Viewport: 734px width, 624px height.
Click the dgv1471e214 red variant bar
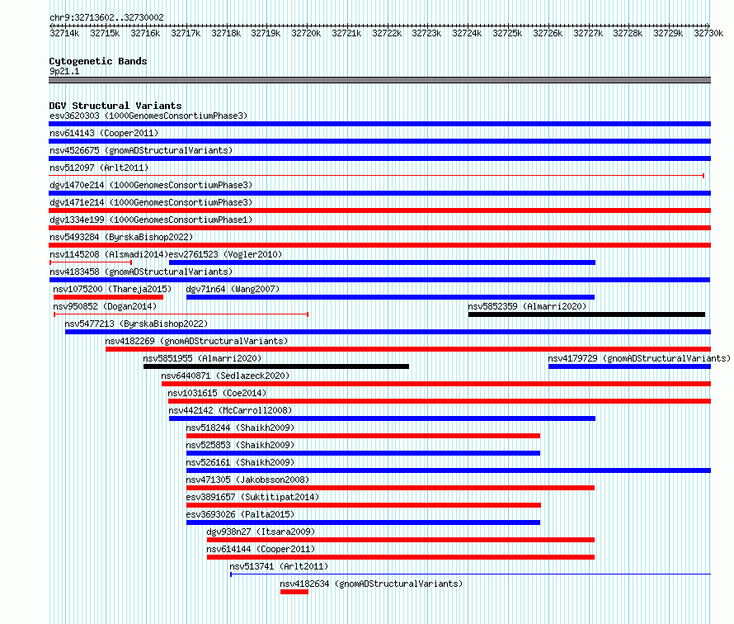click(x=379, y=210)
